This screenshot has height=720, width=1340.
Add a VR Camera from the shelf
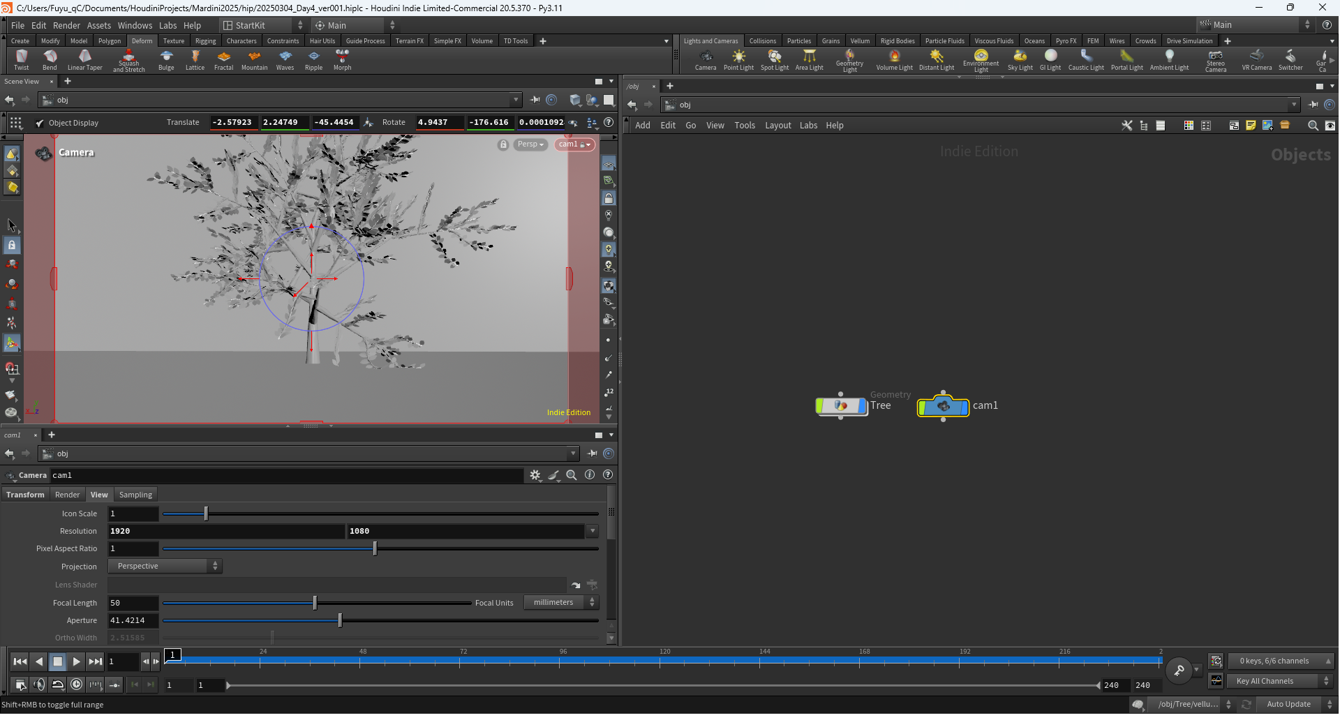(1256, 60)
